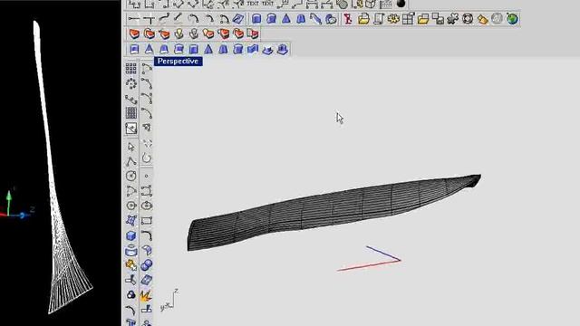580x326 pixels.
Task: Click the four-viewport layout grid icon
Action: (408, 19)
